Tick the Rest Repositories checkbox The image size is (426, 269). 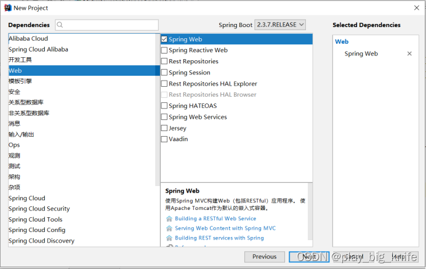[x=164, y=62]
